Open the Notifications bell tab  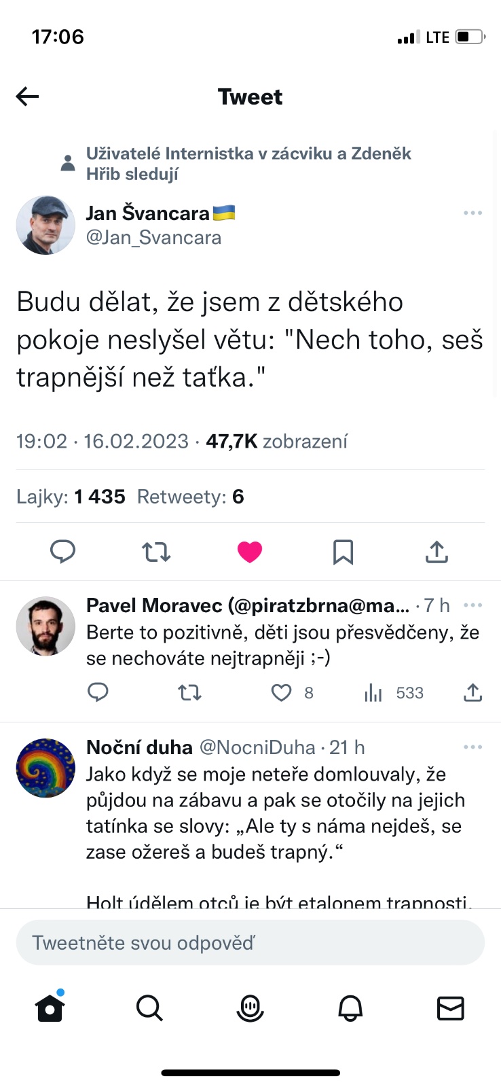pos(350,1008)
